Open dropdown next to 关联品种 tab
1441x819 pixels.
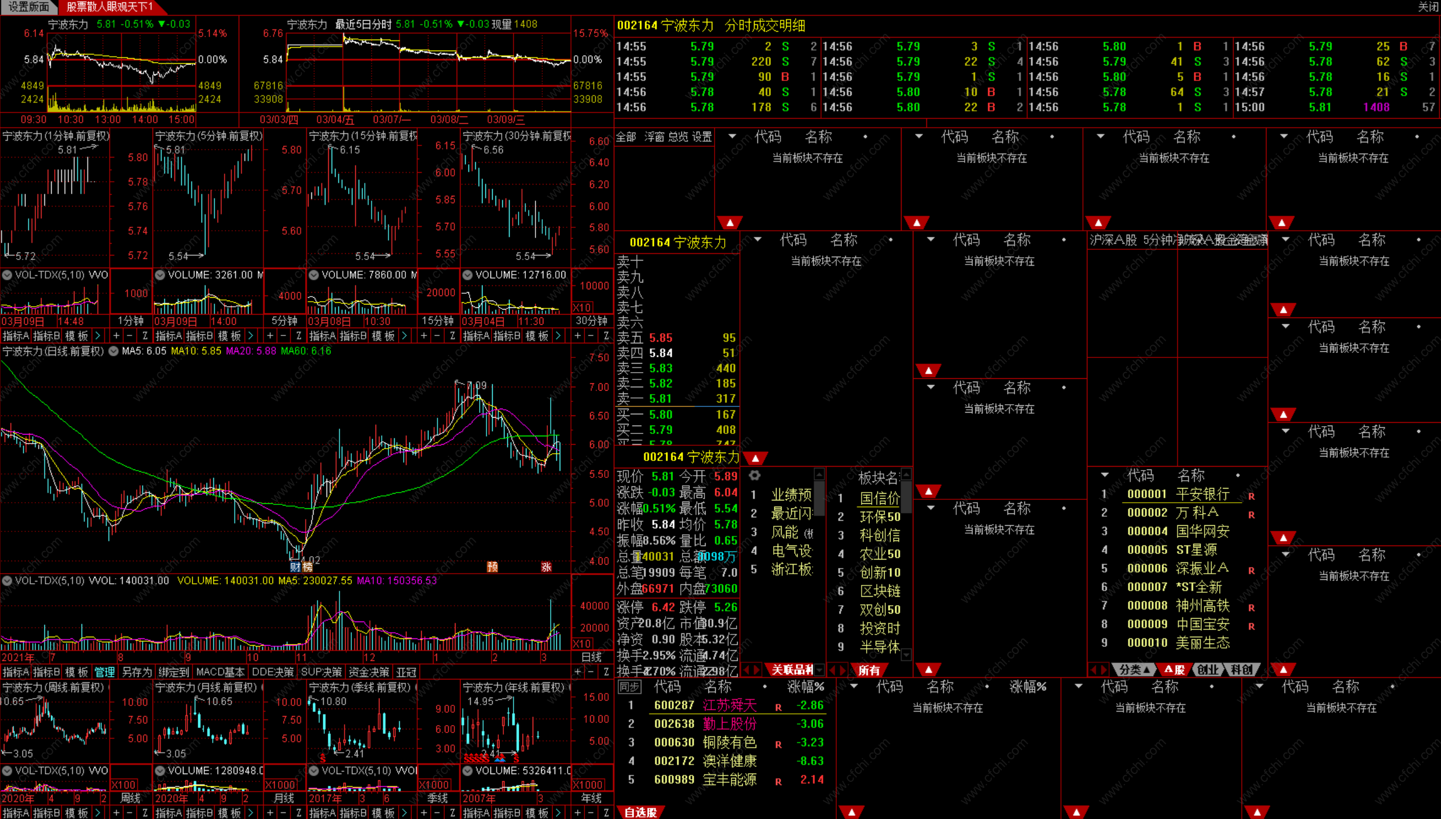(820, 670)
